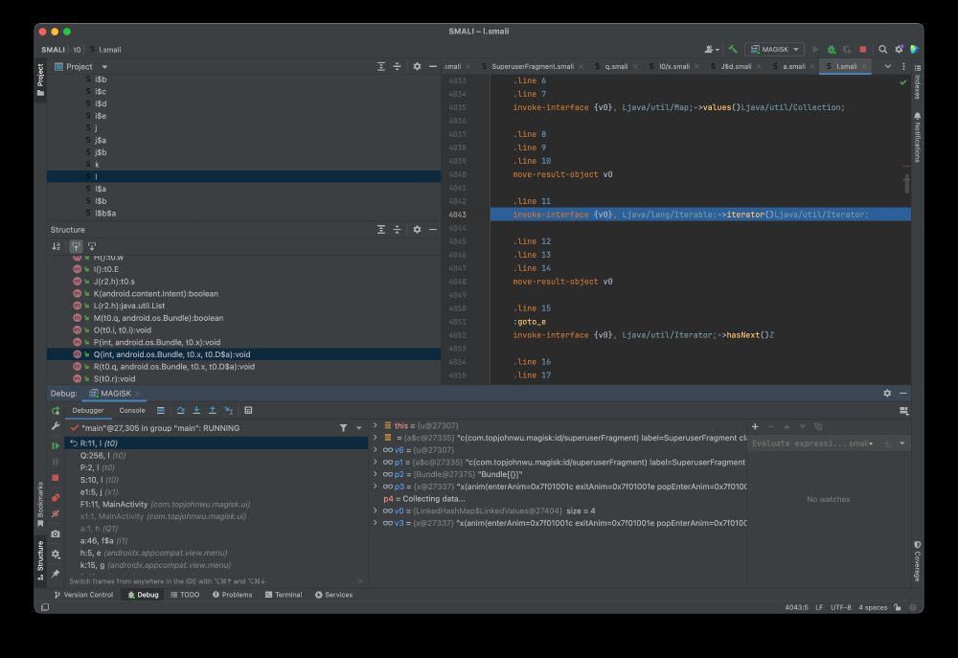The image size is (958, 658).
Task: Open the MAGISK run configuration dropdown
Action: click(x=775, y=50)
